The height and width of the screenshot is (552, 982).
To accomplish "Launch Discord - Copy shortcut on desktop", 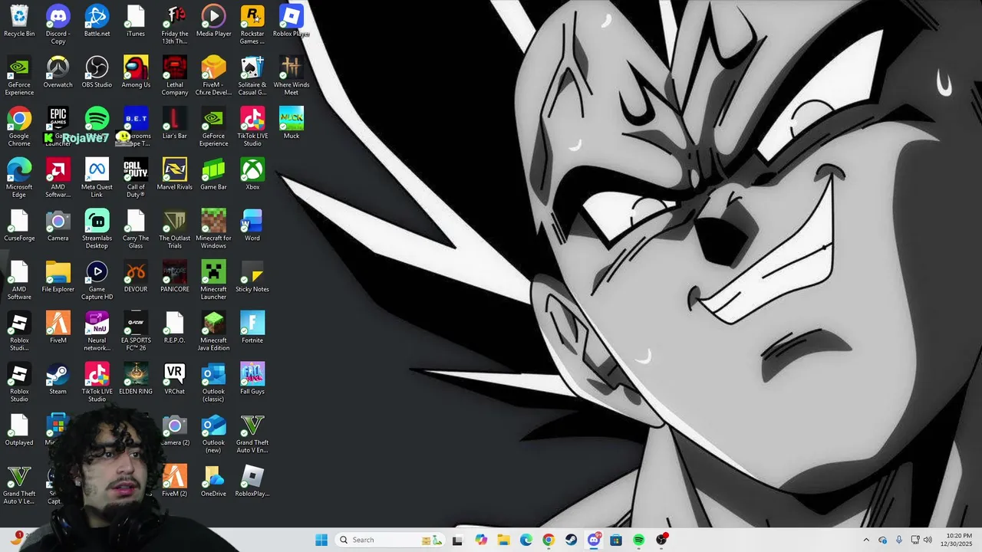I will click(x=58, y=25).
